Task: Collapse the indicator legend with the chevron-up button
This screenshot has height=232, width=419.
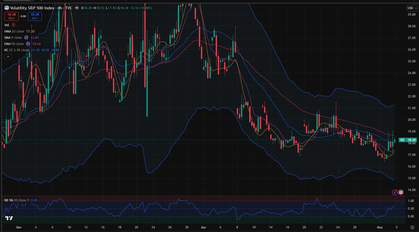Action: [x=8, y=56]
